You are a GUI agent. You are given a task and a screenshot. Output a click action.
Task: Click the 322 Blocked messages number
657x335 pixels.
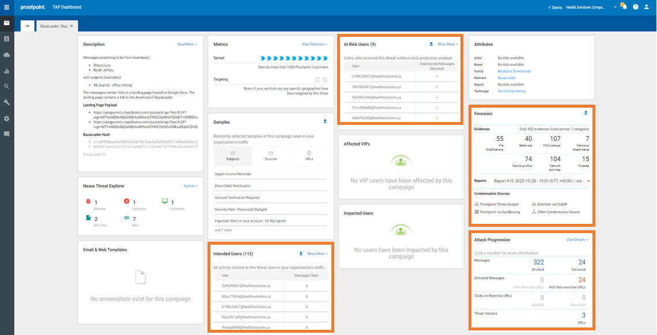(538, 262)
